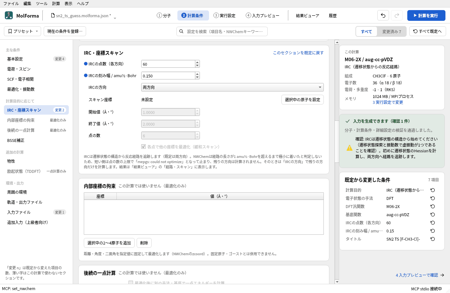Revert 計算目的 to default with reset icon
This screenshot has height=293, width=450.
(x=432, y=190)
